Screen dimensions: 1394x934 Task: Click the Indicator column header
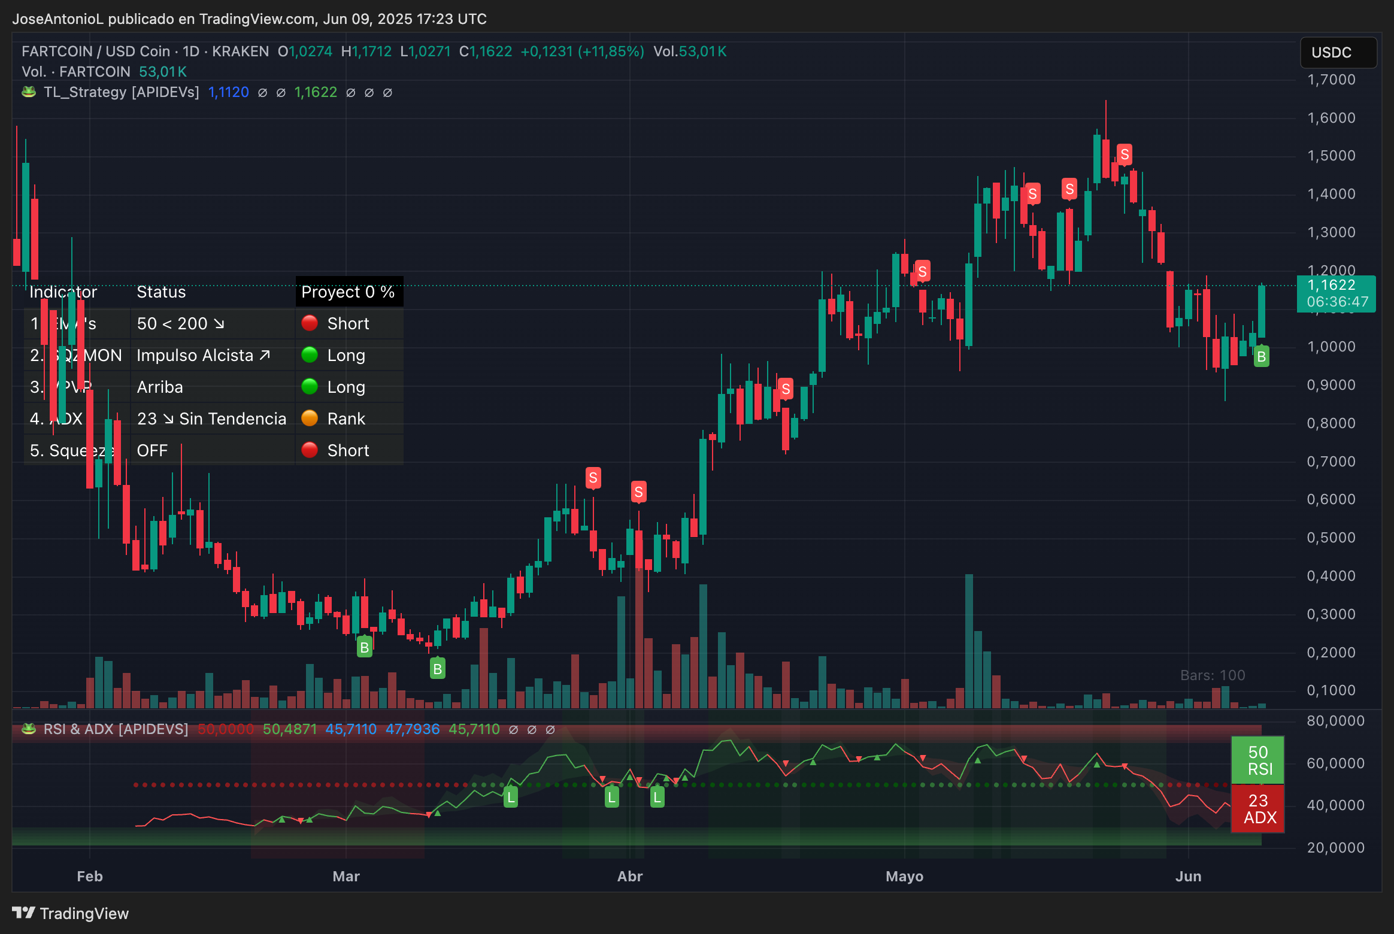[63, 292]
